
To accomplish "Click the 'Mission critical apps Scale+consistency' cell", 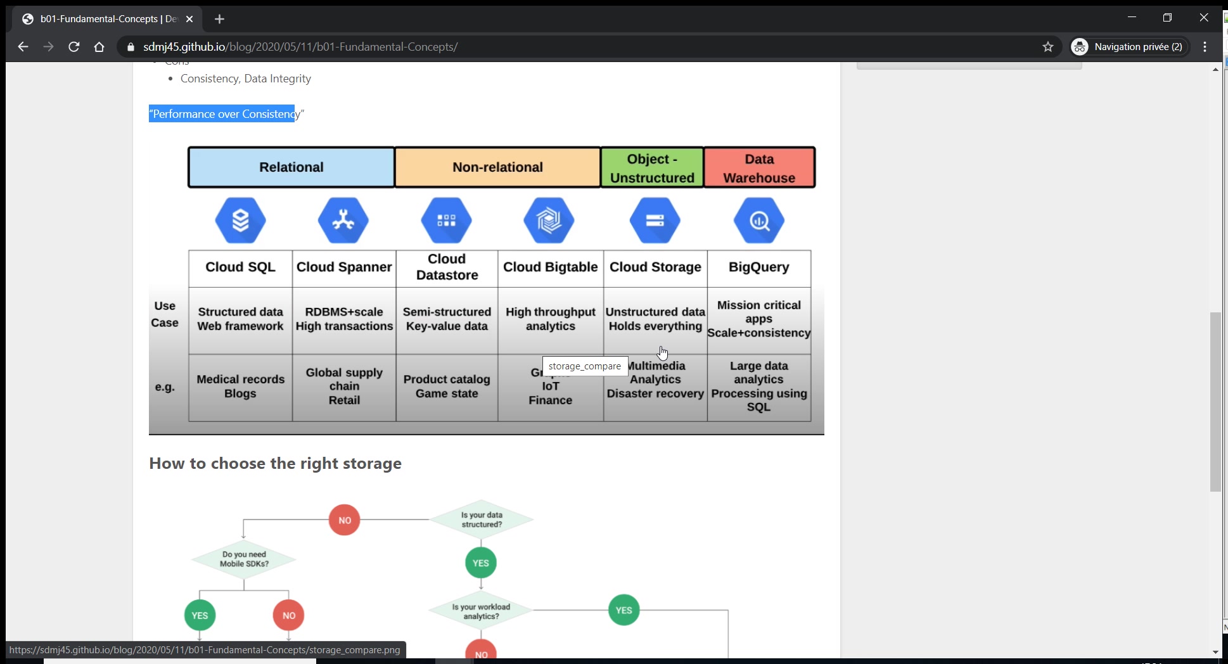I will pyautogui.click(x=759, y=320).
